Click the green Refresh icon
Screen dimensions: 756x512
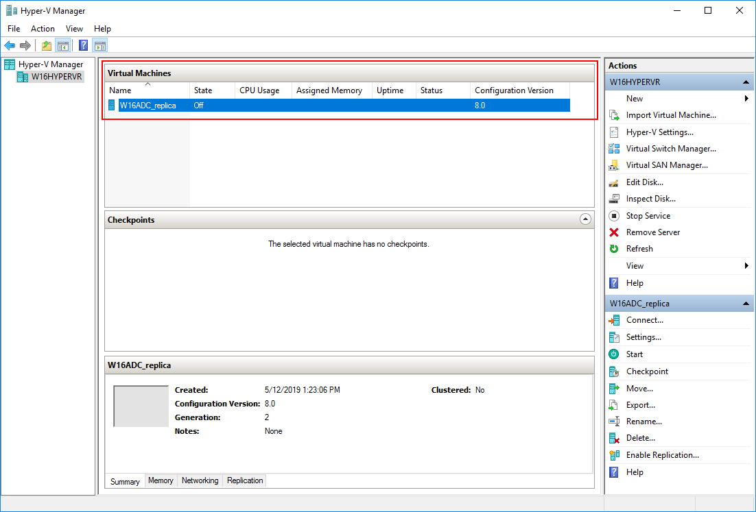614,249
